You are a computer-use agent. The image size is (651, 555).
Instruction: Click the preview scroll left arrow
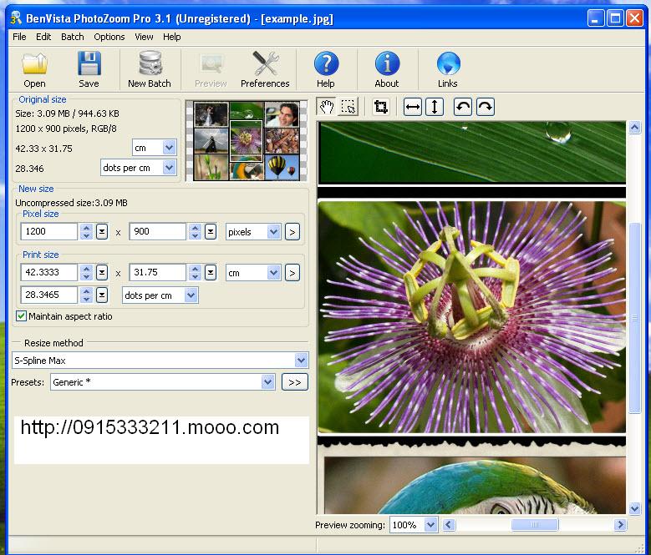coord(449,525)
